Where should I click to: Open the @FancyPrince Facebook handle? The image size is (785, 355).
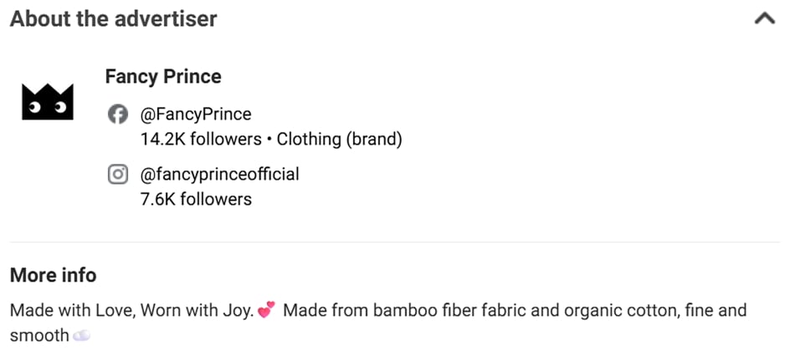click(x=196, y=114)
